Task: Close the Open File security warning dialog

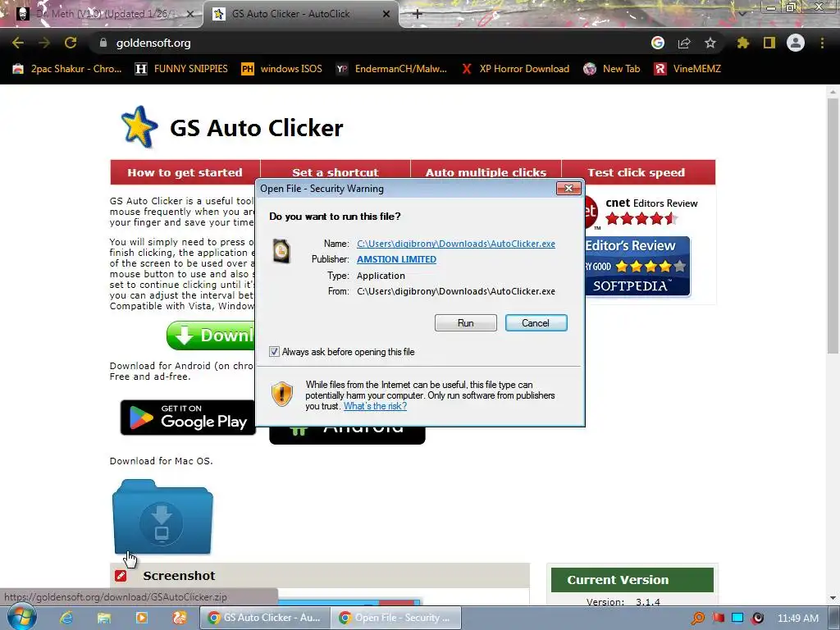Action: pyautogui.click(x=568, y=188)
